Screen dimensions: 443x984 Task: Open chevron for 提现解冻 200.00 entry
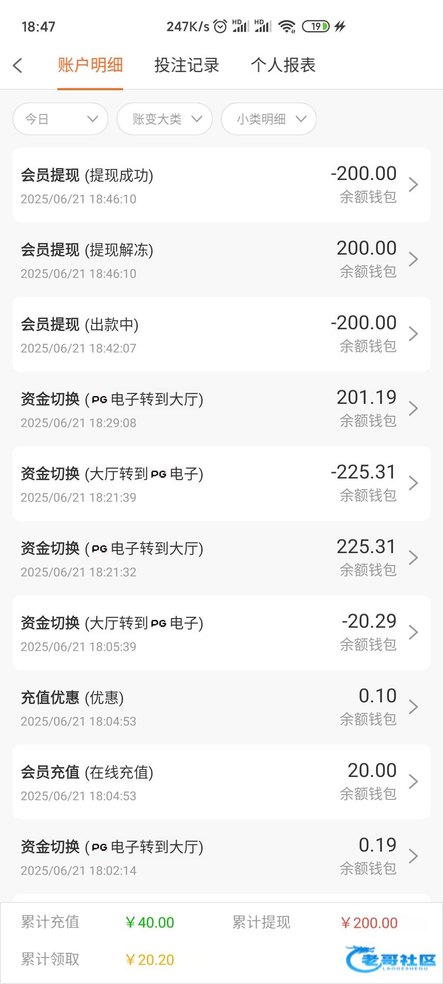pos(413,260)
